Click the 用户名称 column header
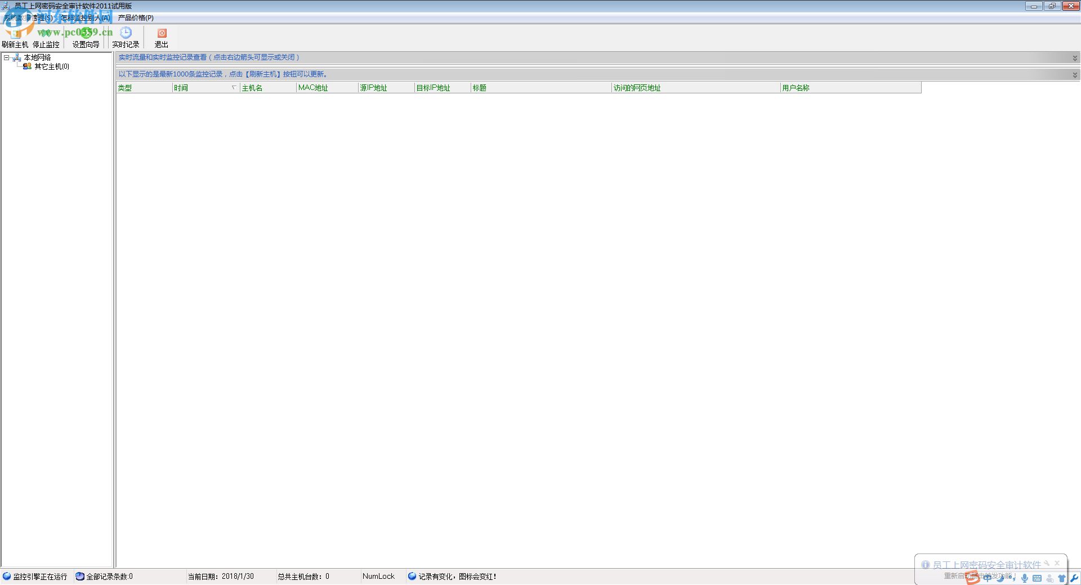1081x585 pixels. point(851,88)
